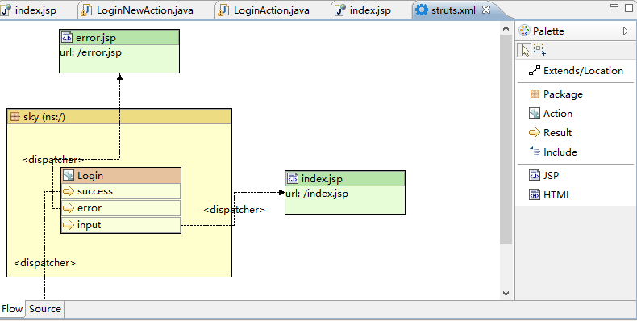
Task: Click the Package icon in the Palette
Action: pyautogui.click(x=535, y=94)
